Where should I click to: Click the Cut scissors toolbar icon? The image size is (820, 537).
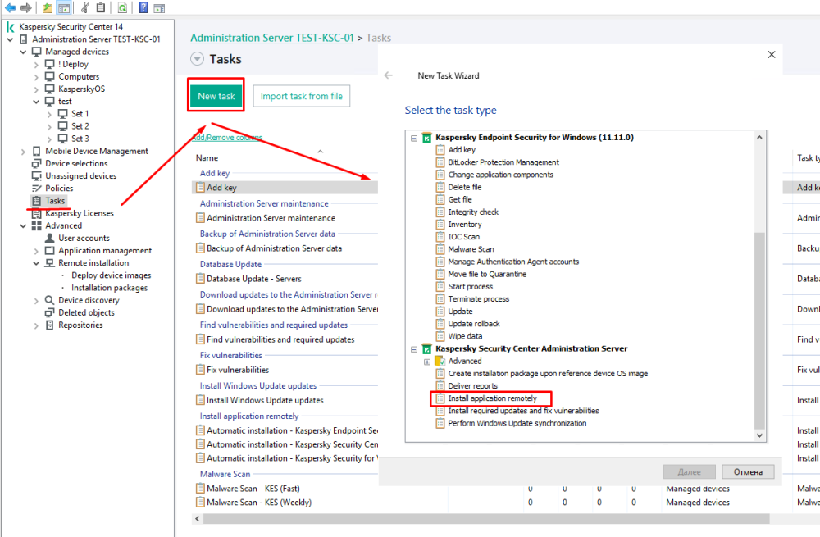click(x=84, y=7)
